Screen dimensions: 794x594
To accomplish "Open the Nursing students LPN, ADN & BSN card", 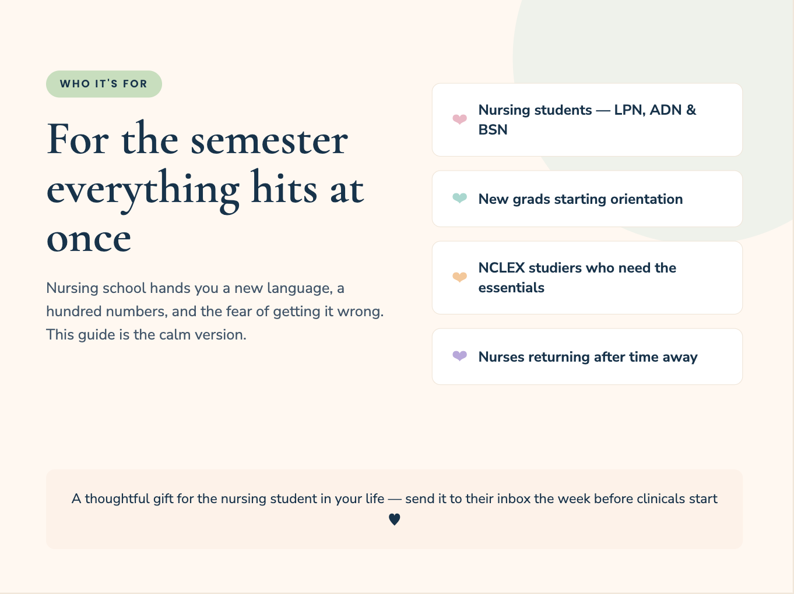I will [587, 120].
